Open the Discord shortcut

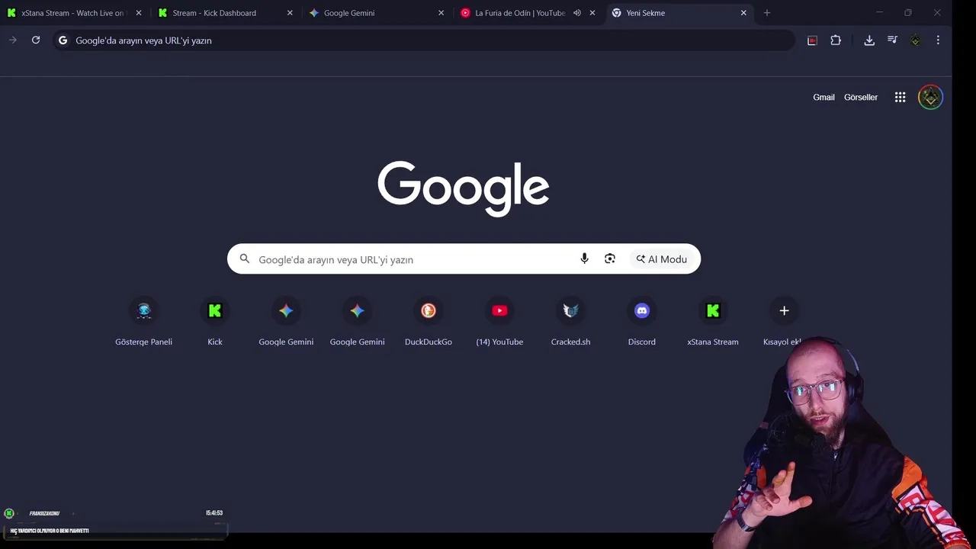click(x=642, y=321)
